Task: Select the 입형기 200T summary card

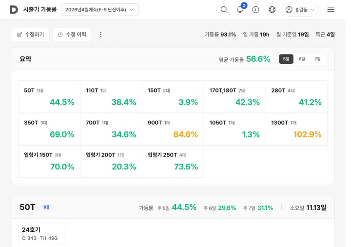Action: tap(111, 162)
